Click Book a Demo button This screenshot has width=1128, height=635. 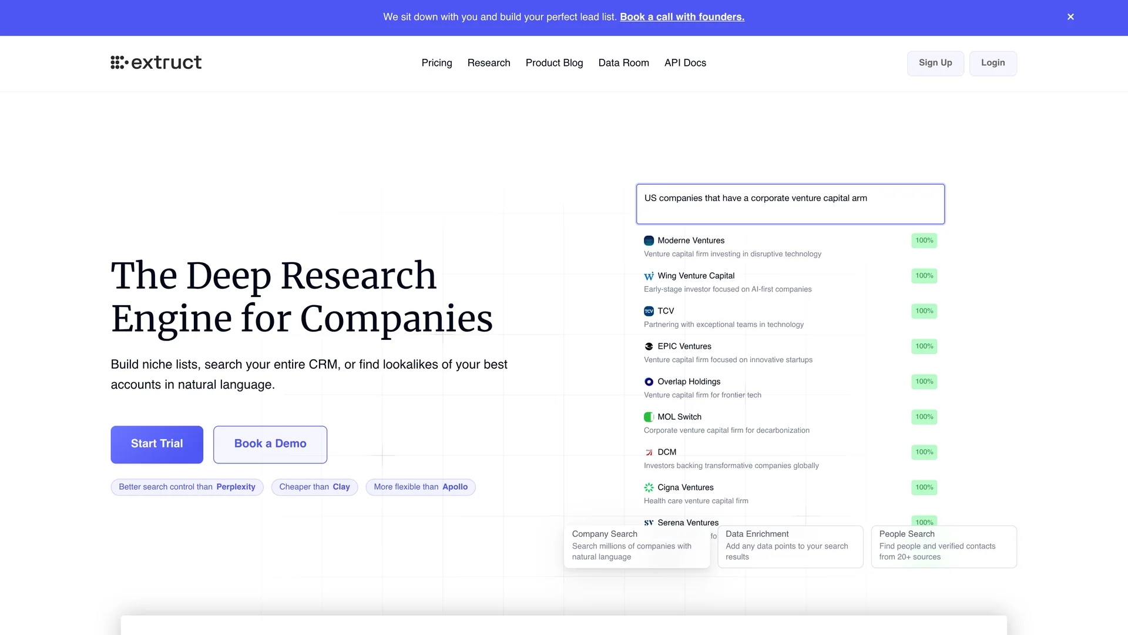270,444
